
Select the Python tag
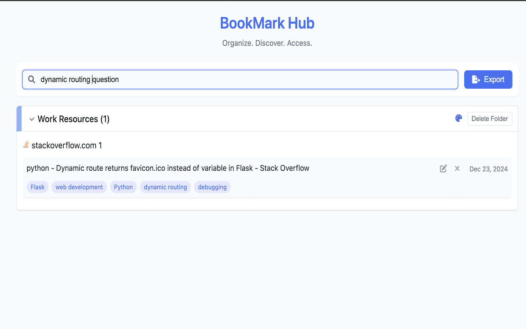(123, 187)
